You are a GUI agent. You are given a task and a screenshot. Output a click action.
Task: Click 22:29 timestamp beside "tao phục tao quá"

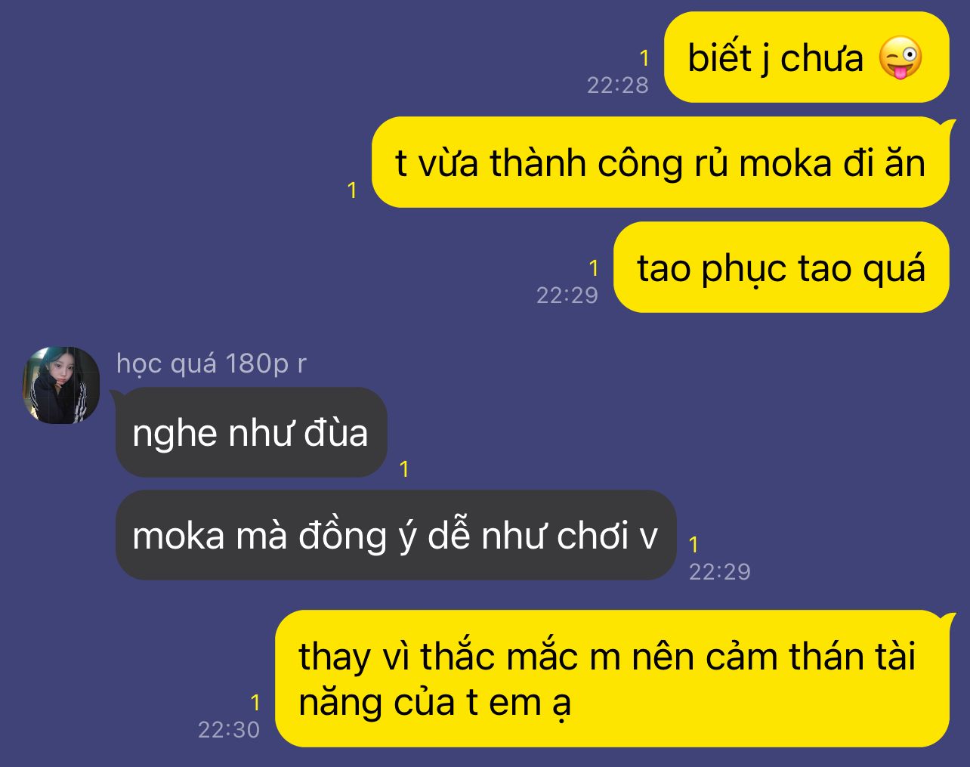pyautogui.click(x=567, y=295)
